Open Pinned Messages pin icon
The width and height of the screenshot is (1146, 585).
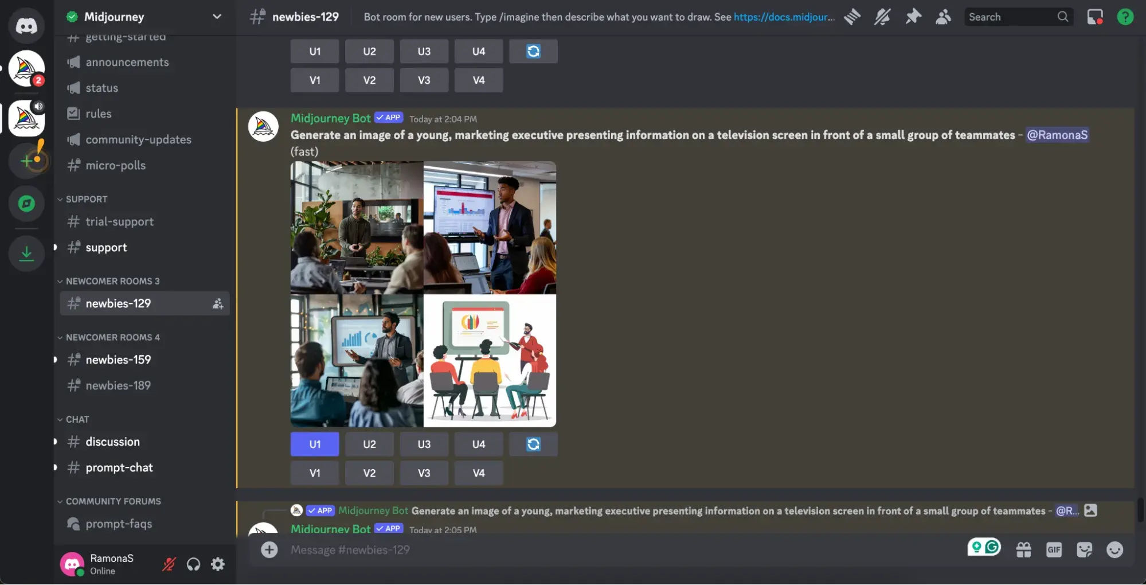pos(913,17)
